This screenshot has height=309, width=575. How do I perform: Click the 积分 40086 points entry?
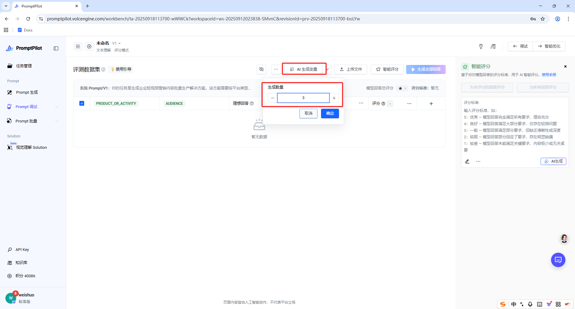25,276
